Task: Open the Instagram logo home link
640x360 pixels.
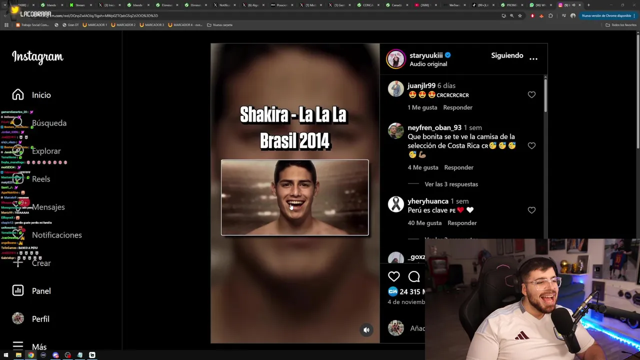Action: 37,57
